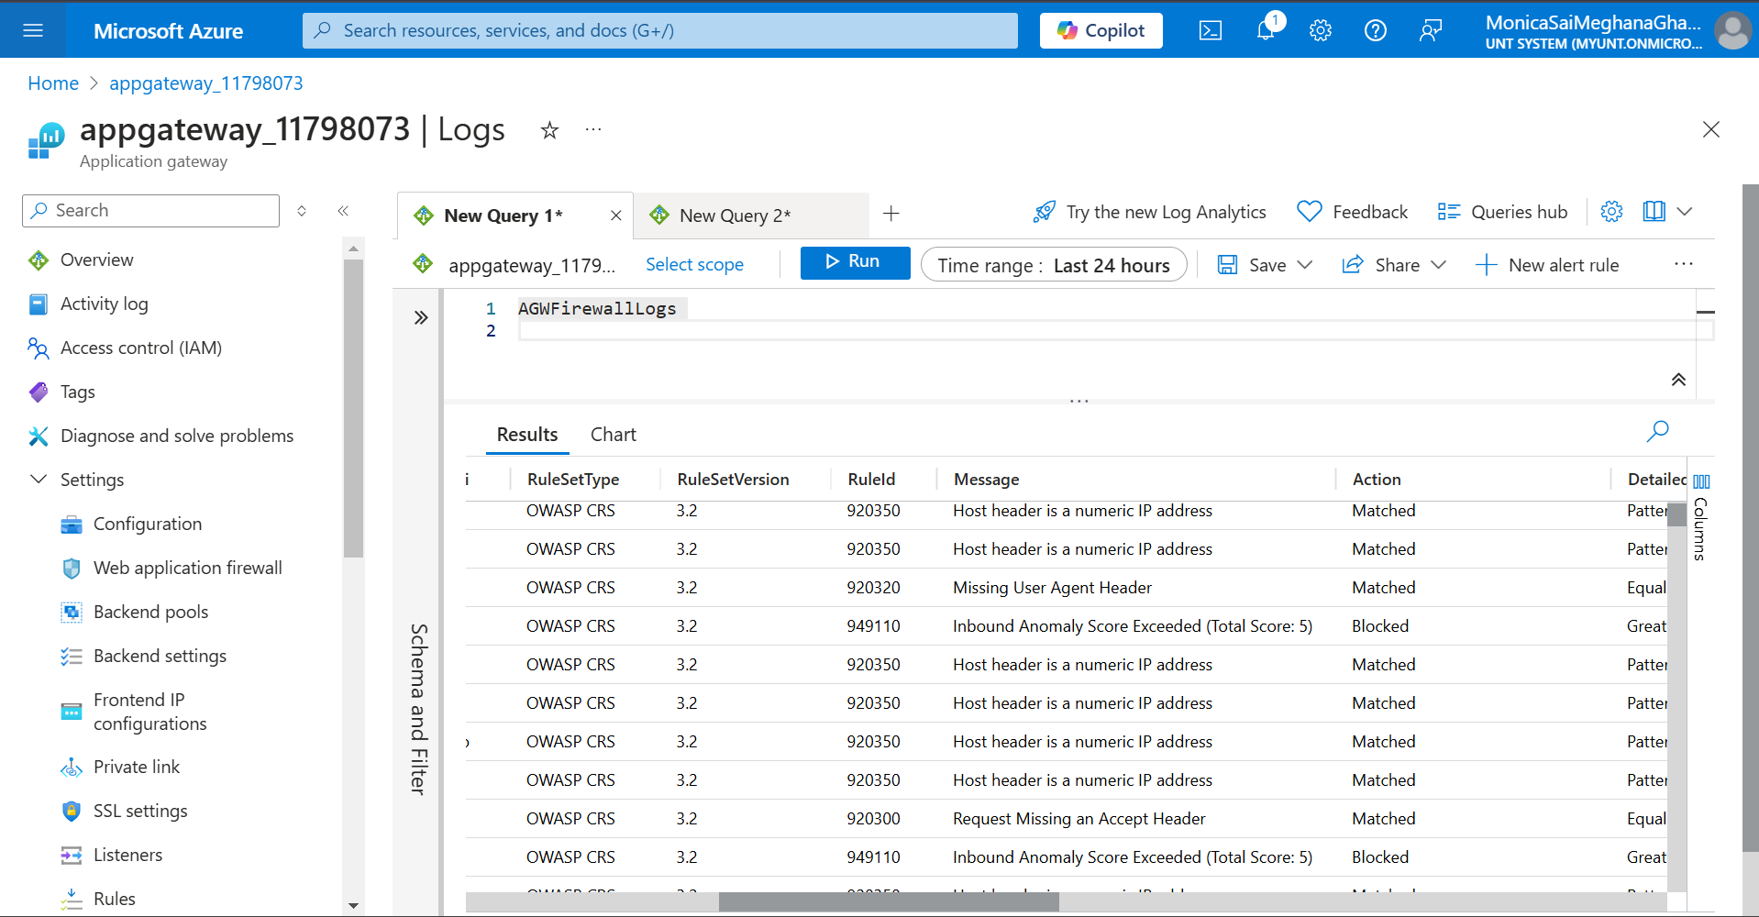
Task: Click the sidebar scroll down arrow
Action: click(353, 906)
